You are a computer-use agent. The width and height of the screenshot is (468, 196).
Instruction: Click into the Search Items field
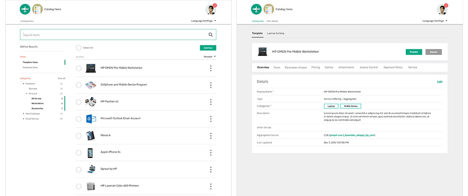click(118, 35)
